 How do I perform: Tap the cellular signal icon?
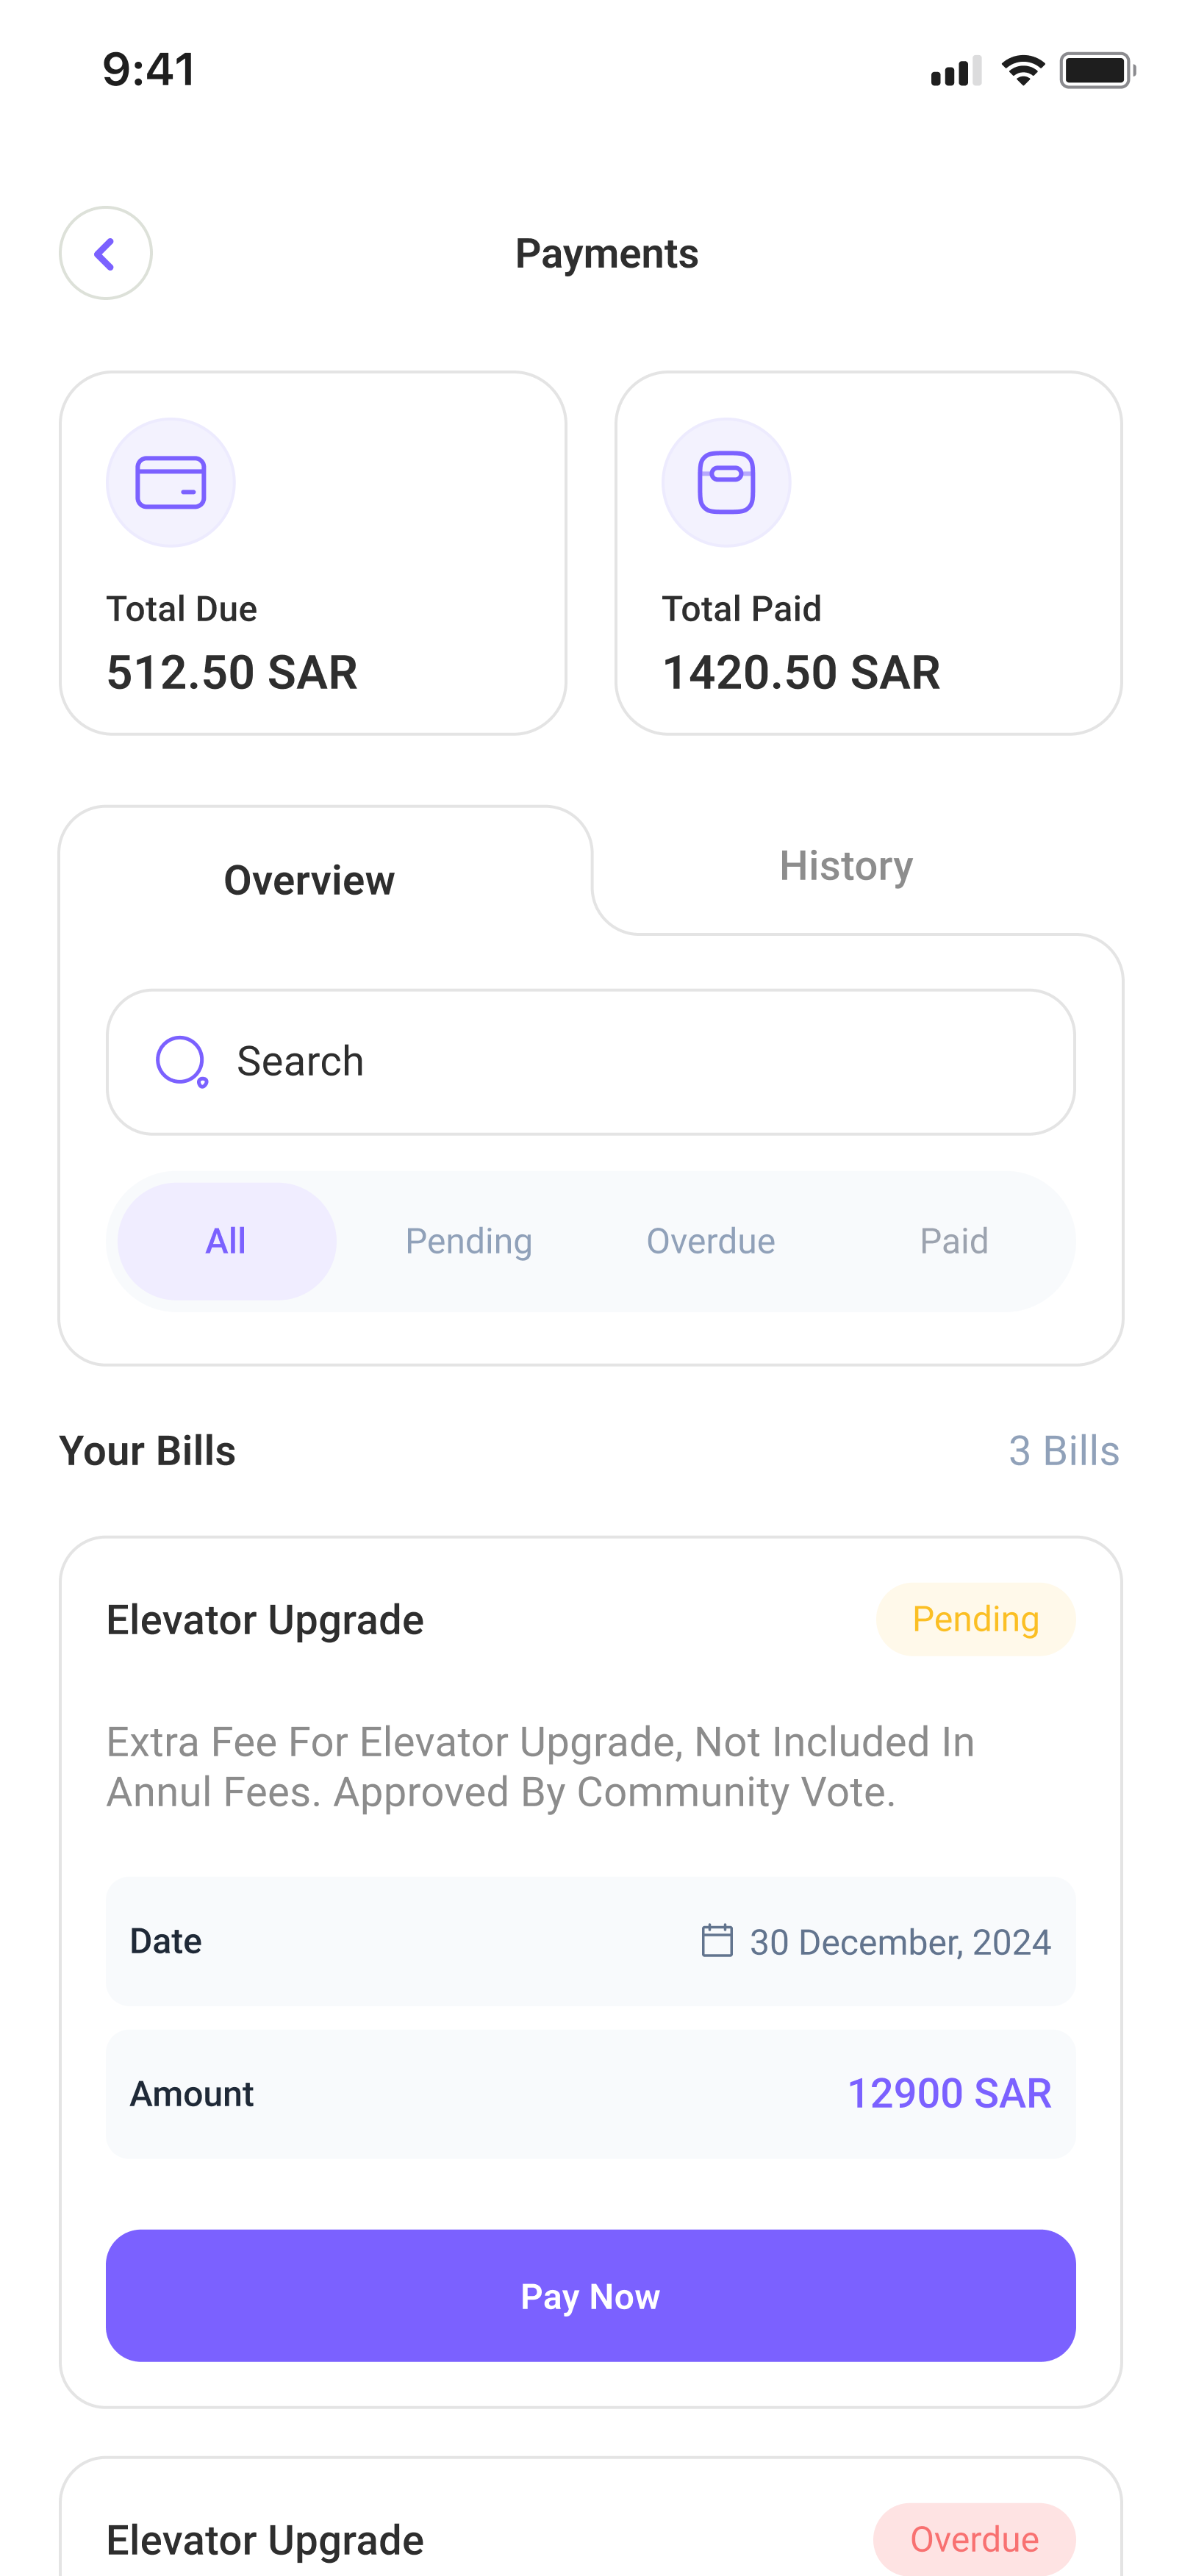point(955,71)
